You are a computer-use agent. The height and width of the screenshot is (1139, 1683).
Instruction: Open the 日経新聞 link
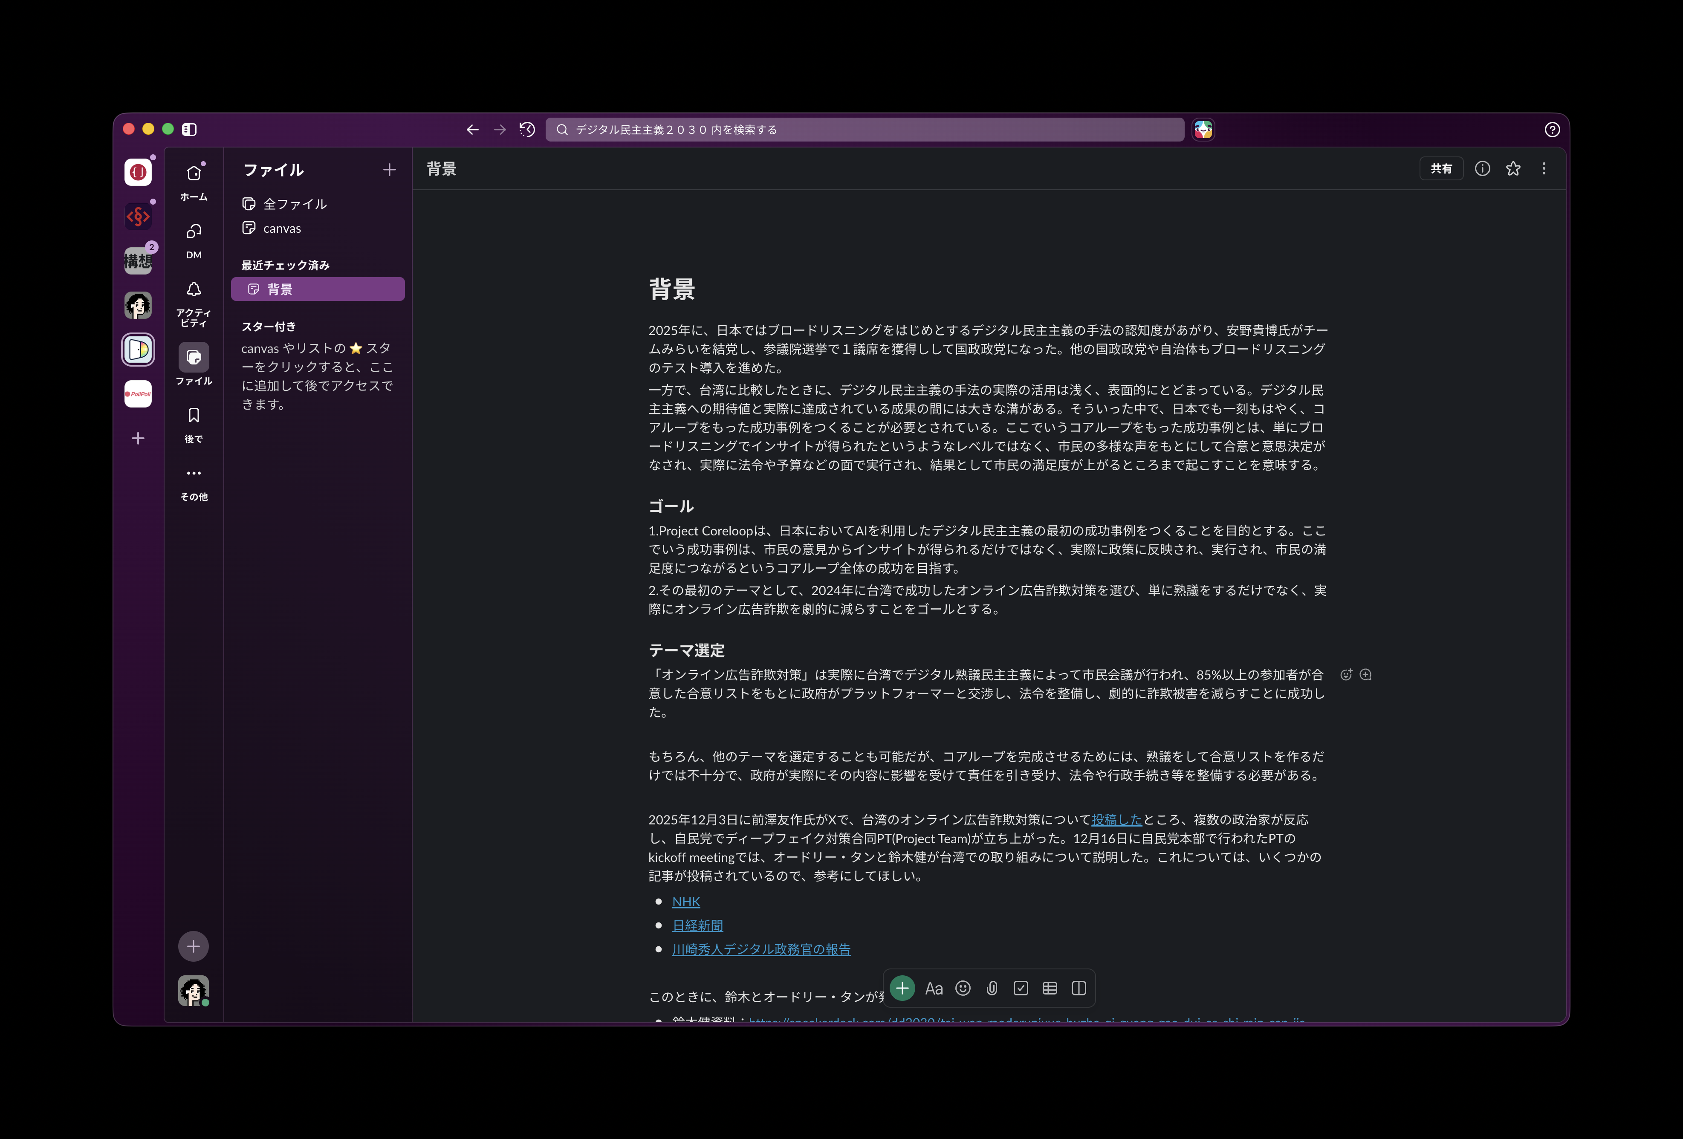[x=697, y=925]
